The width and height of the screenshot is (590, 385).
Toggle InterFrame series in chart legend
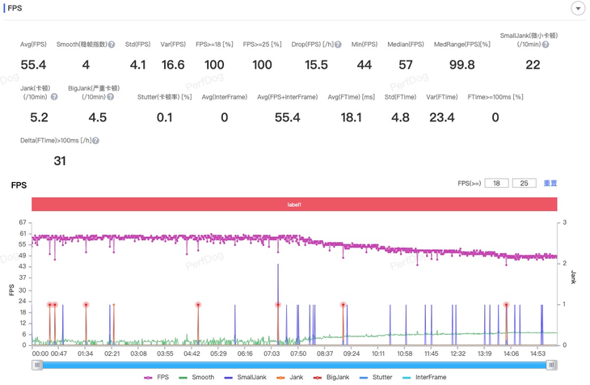[424, 378]
